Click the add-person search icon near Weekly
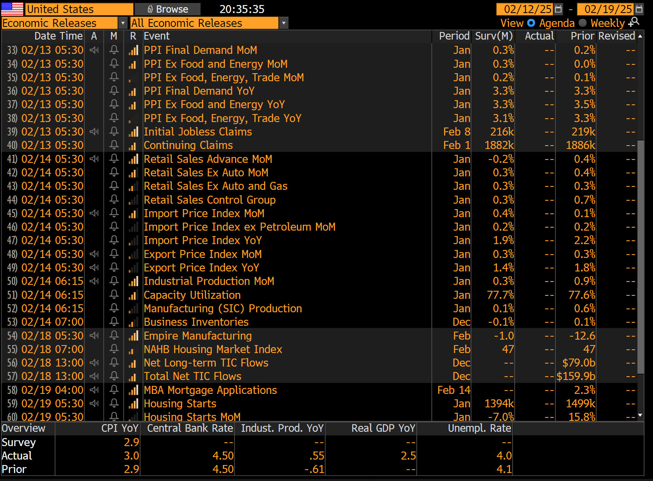Image resolution: width=653 pixels, height=481 pixels. pos(634,22)
